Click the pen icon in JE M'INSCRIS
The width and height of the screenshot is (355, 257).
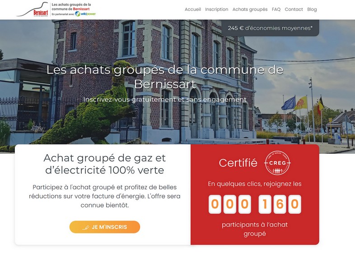coord(85,227)
